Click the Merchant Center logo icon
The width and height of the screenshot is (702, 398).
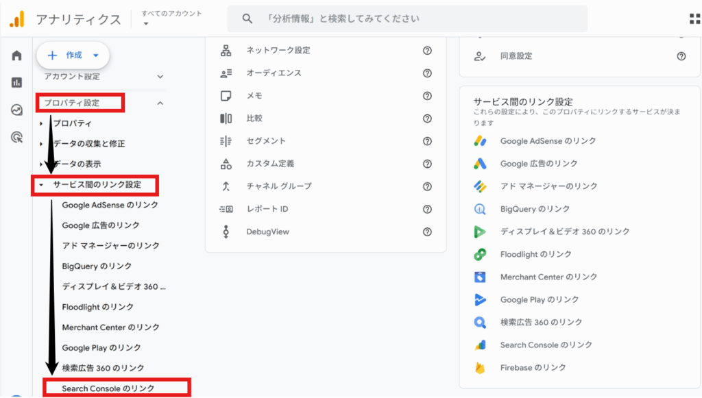click(480, 277)
